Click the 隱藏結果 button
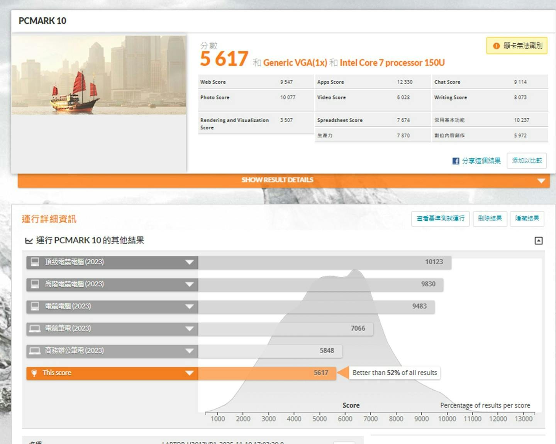 tap(527, 219)
